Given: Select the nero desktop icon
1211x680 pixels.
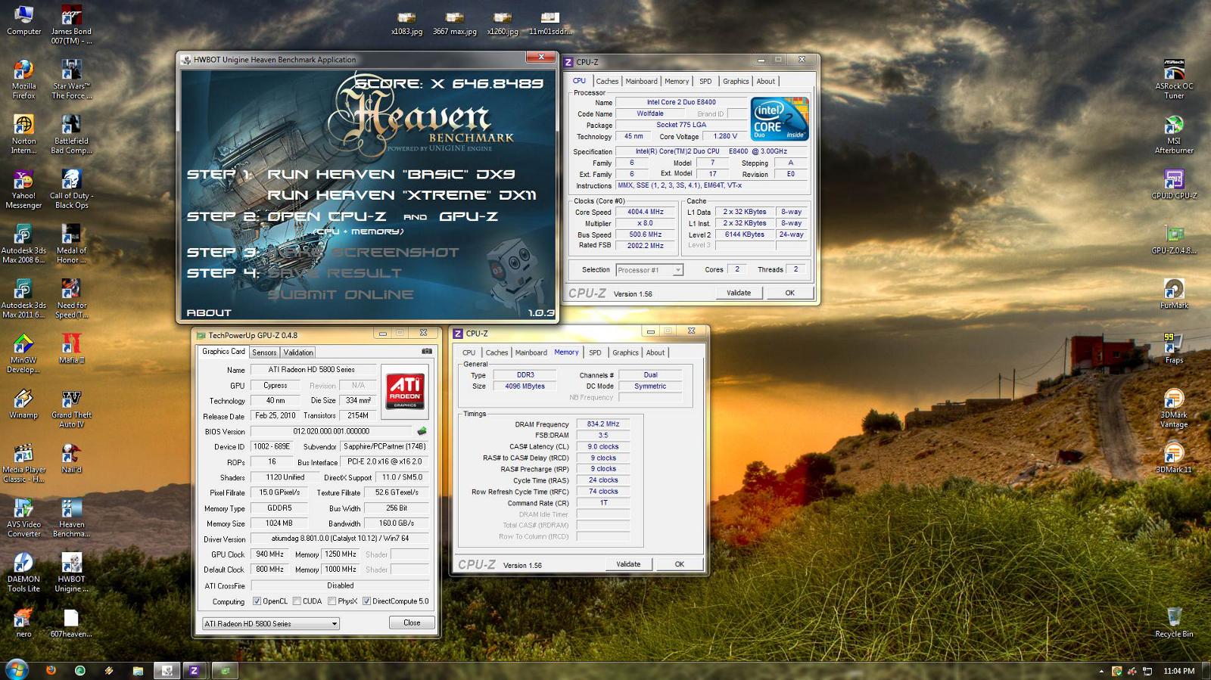Looking at the screenshot, I should (x=23, y=623).
